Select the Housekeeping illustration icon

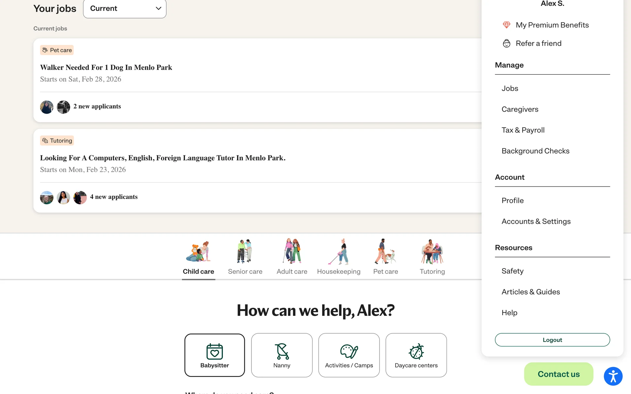click(x=339, y=252)
